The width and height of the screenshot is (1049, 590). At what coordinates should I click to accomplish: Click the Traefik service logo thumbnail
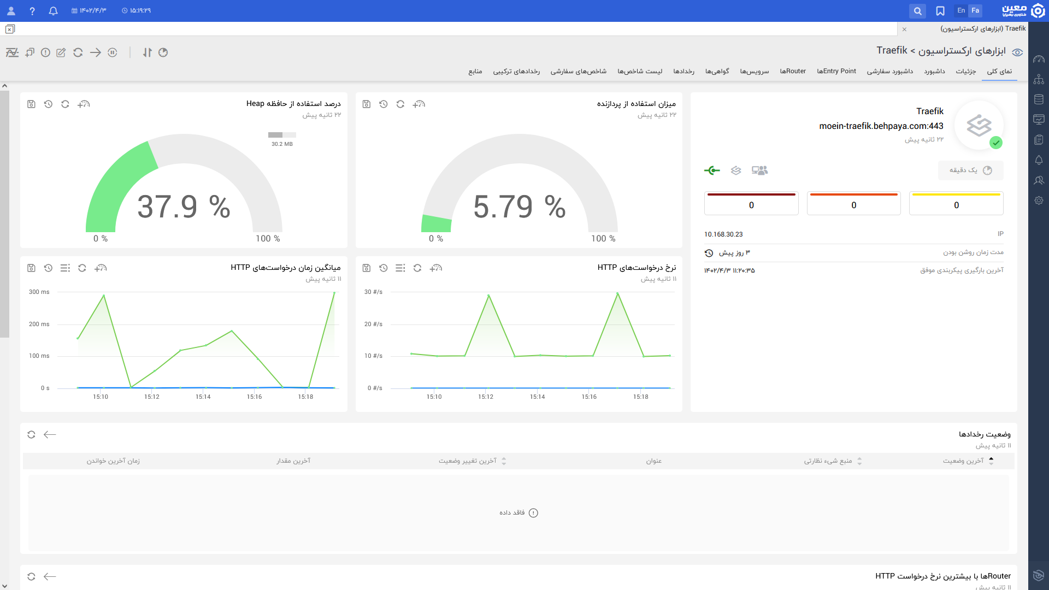click(x=979, y=125)
